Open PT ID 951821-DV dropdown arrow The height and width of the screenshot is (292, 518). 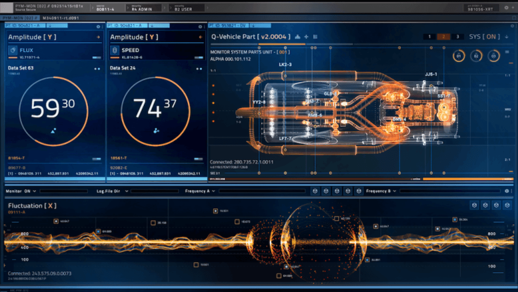pos(253,25)
